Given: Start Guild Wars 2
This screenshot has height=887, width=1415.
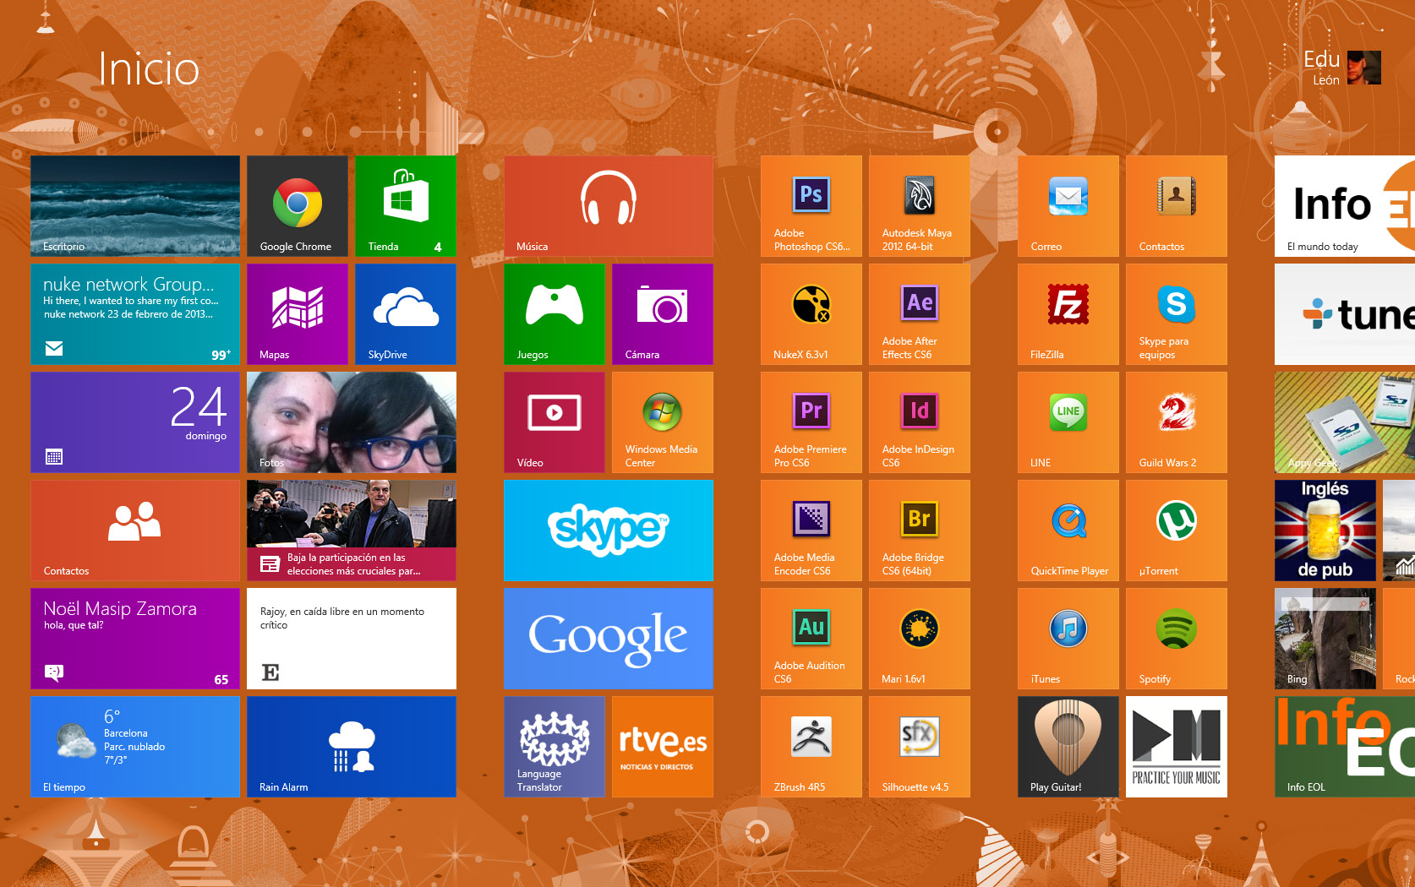Looking at the screenshot, I should [1176, 422].
